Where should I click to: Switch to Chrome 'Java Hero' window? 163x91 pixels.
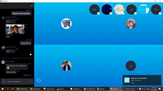[89, 89]
